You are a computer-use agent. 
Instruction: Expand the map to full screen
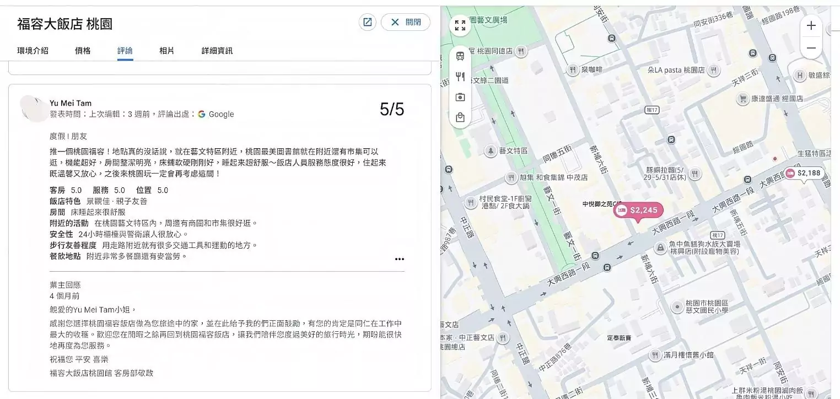click(x=460, y=25)
